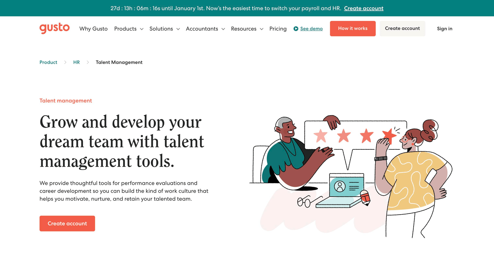Click the countdown text in the banner
The image size is (494, 266).
pos(226,8)
